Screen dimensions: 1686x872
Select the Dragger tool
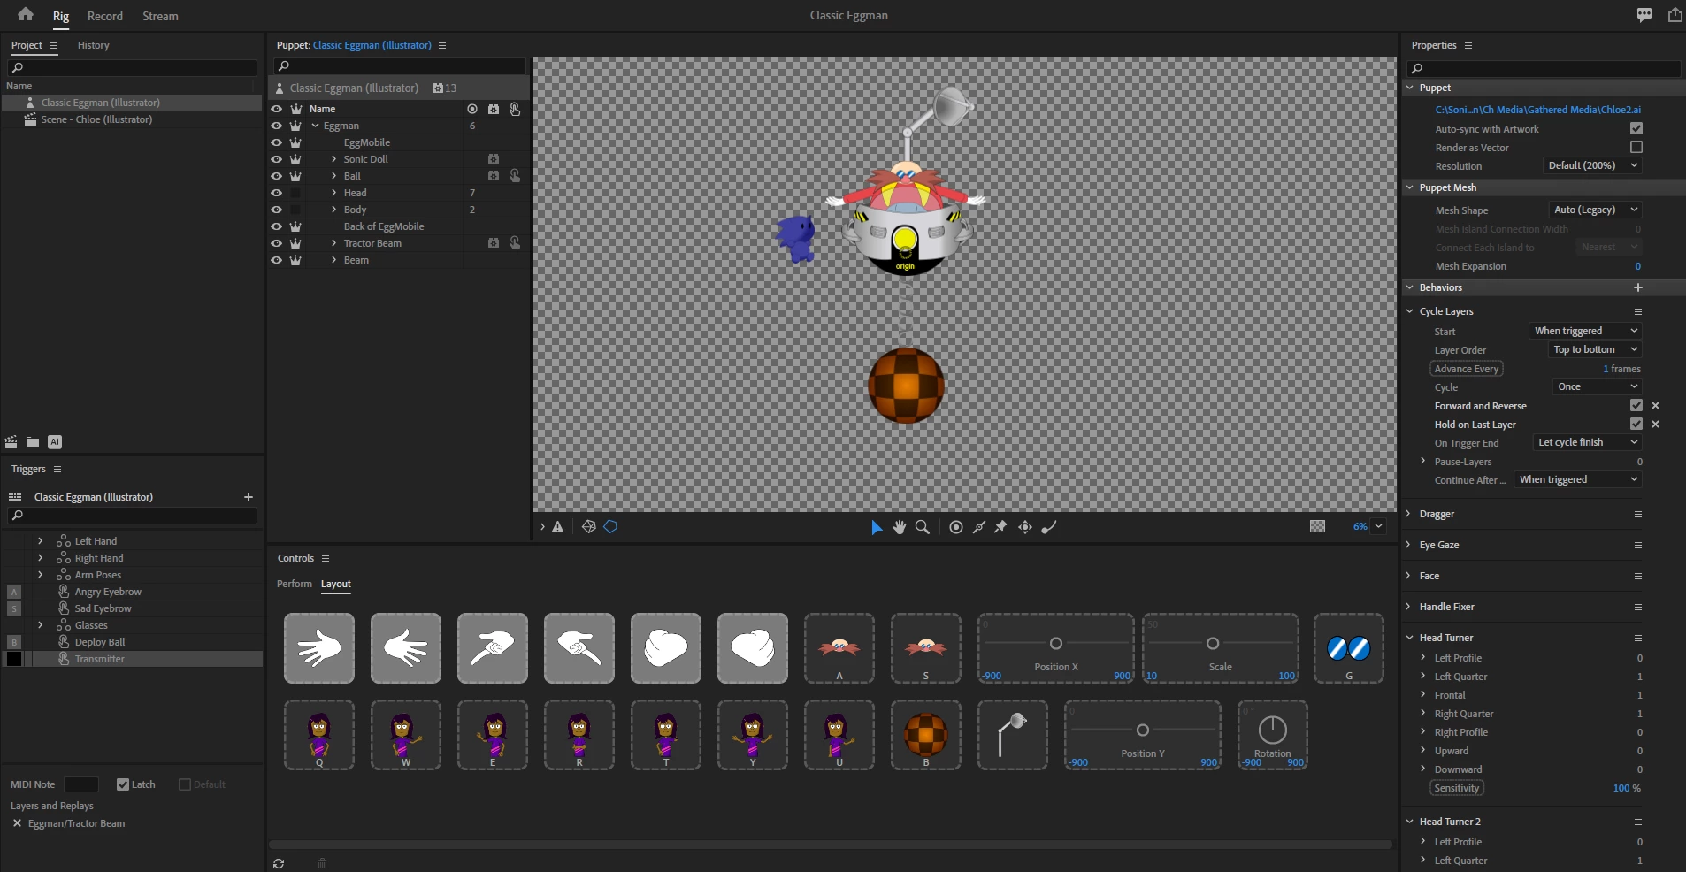(x=1025, y=527)
